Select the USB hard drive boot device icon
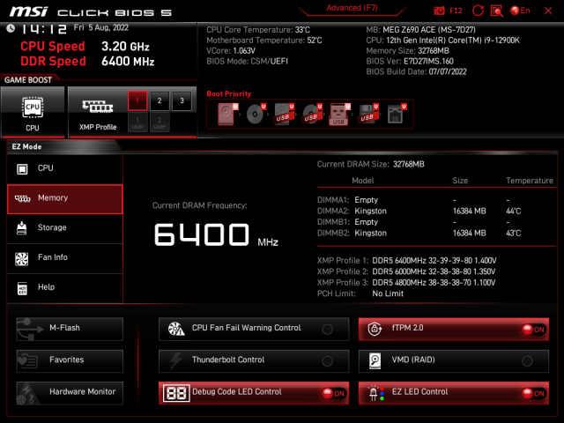The width and height of the screenshot is (564, 423). (x=284, y=115)
